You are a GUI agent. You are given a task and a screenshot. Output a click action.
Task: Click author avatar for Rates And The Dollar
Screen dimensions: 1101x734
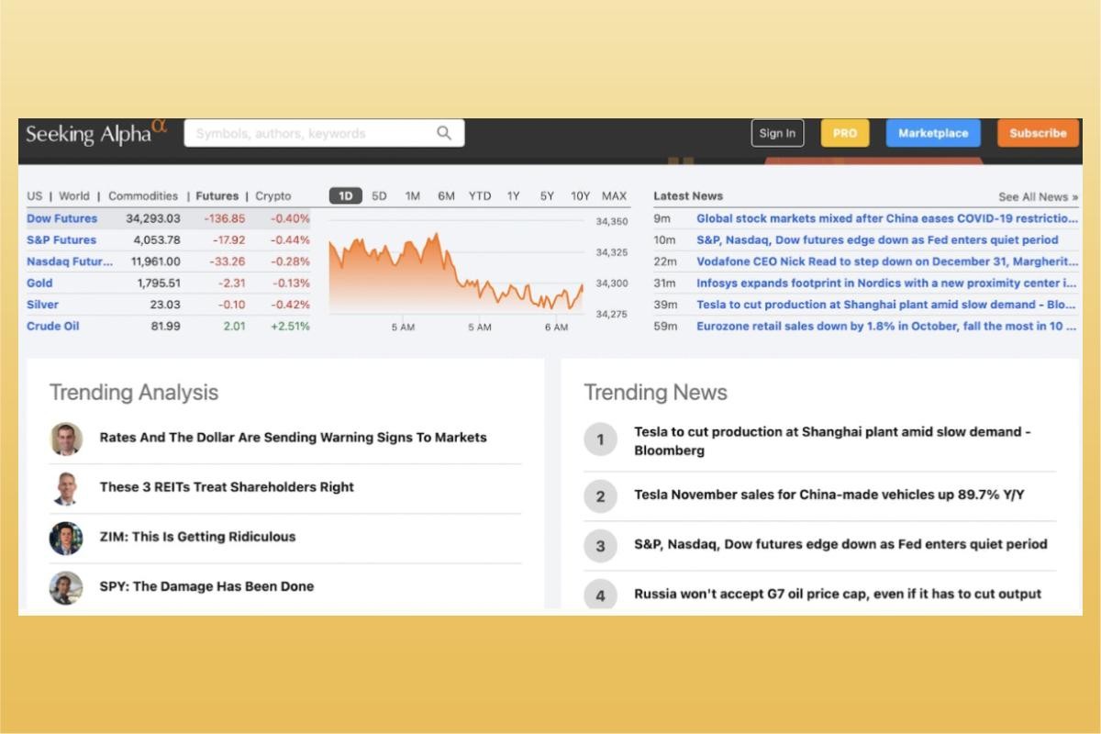tap(66, 439)
